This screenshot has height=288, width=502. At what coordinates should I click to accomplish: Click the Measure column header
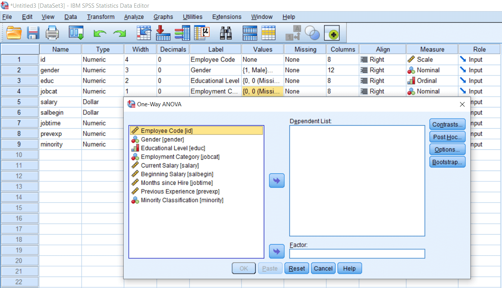coord(432,49)
